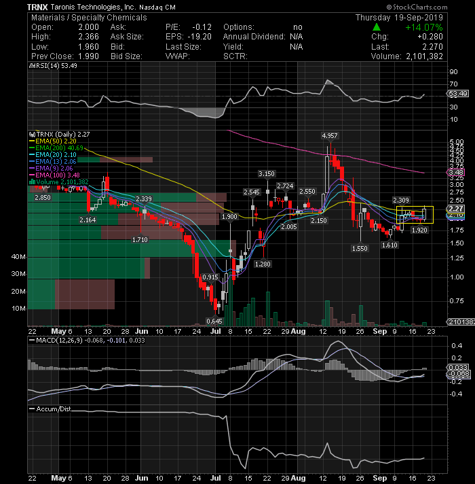Click the P/E -0.12 value
Screen dimensions: 475x484
click(x=202, y=27)
